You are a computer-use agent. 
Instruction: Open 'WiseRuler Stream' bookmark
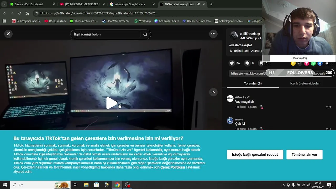coord(84,21)
